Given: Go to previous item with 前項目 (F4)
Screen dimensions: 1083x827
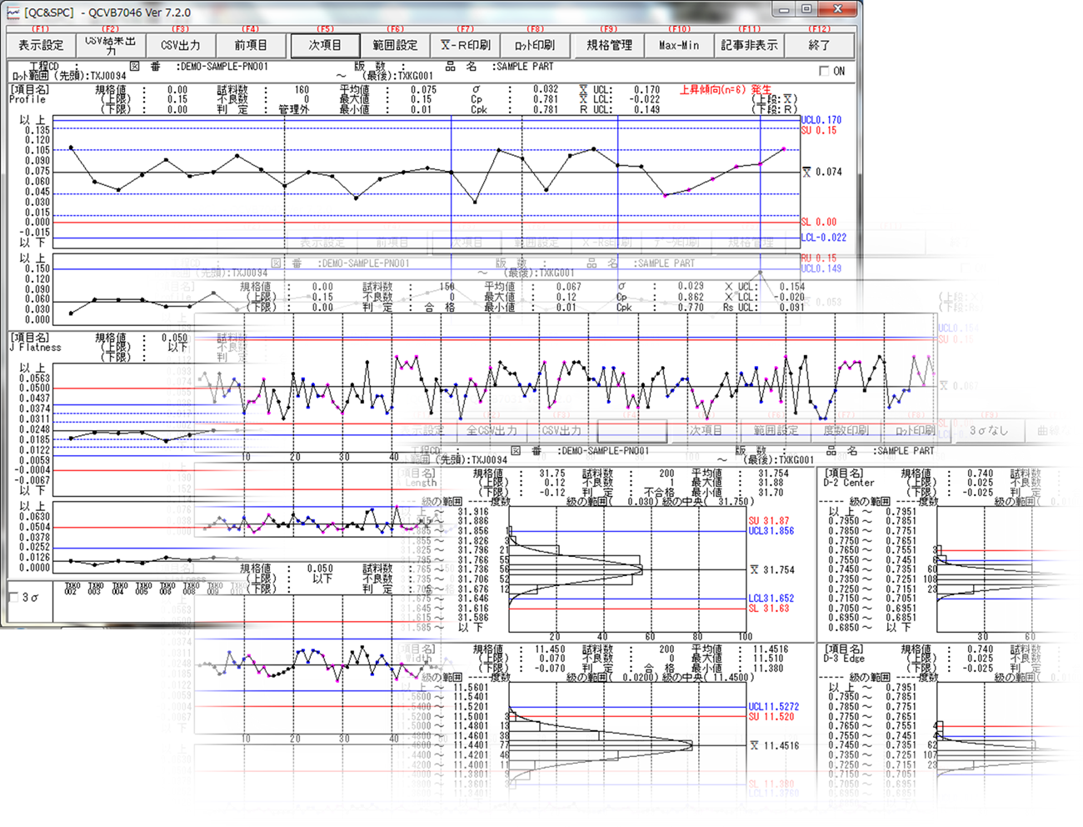Looking at the screenshot, I should (251, 46).
